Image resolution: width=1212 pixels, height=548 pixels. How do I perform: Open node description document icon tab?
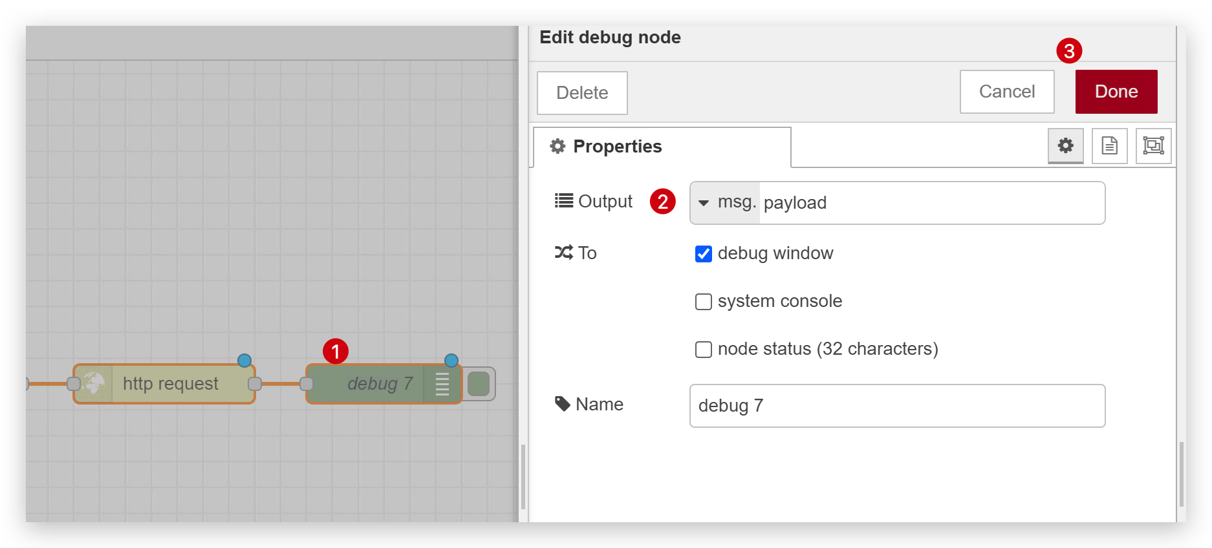[x=1109, y=145]
